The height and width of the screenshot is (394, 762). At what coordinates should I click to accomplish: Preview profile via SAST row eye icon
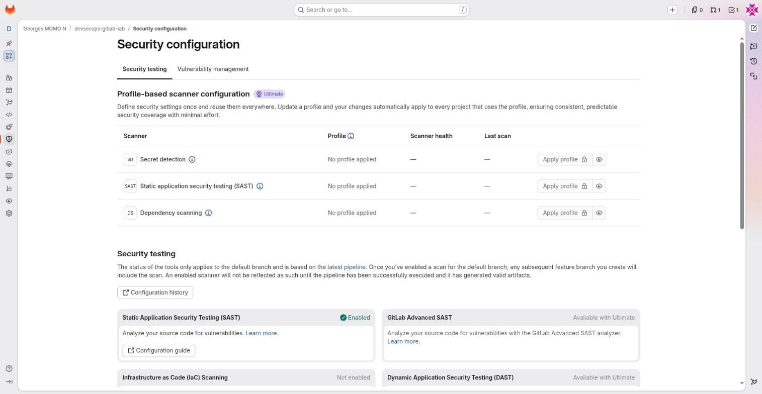point(599,186)
